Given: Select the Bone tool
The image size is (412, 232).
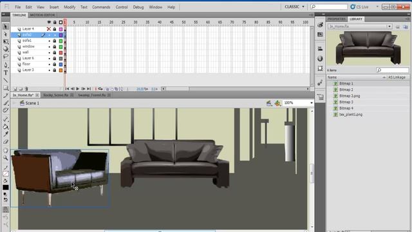Looking at the screenshot, I should (x=6, y=119).
